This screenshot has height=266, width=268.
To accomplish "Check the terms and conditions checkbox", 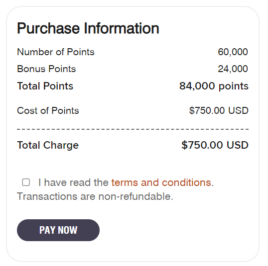I will 26,182.
